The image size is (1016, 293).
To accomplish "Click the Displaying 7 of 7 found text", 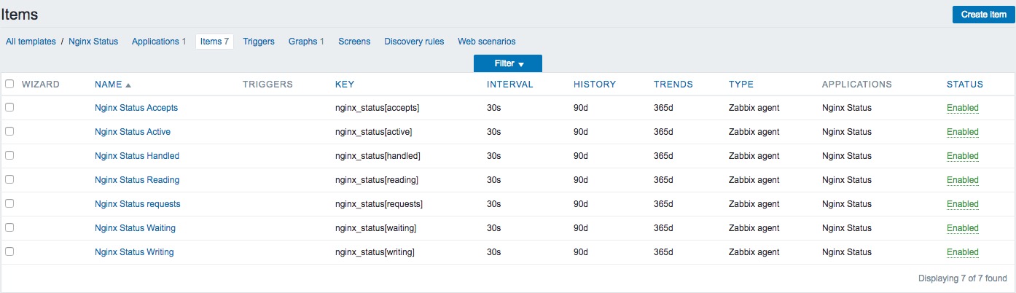I will pos(962,278).
